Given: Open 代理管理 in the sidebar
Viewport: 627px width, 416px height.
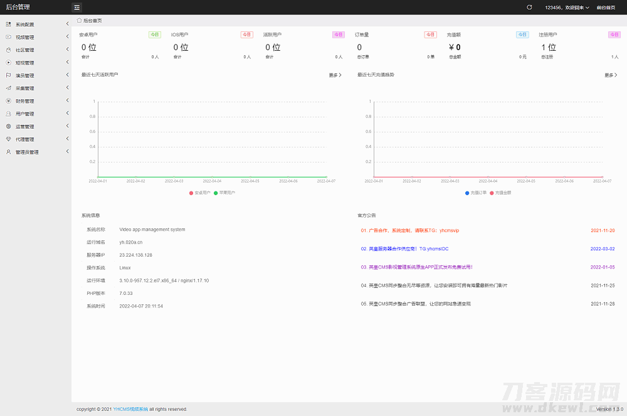Looking at the screenshot, I should tap(25, 139).
